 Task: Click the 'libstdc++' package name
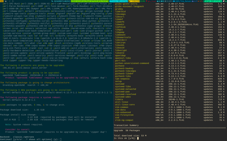click(x=121, y=40)
